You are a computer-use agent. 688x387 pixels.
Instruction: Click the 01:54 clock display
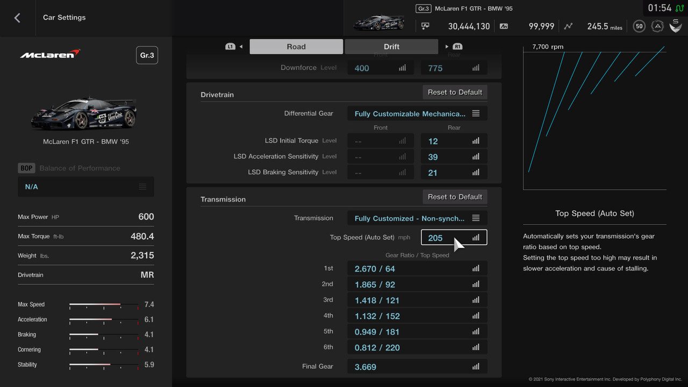(660, 8)
